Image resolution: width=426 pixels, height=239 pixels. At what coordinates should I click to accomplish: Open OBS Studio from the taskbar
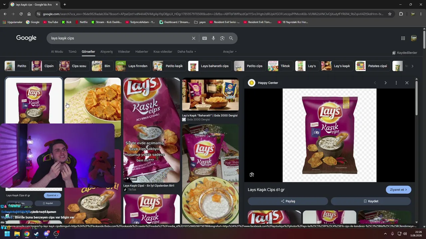click(56, 234)
